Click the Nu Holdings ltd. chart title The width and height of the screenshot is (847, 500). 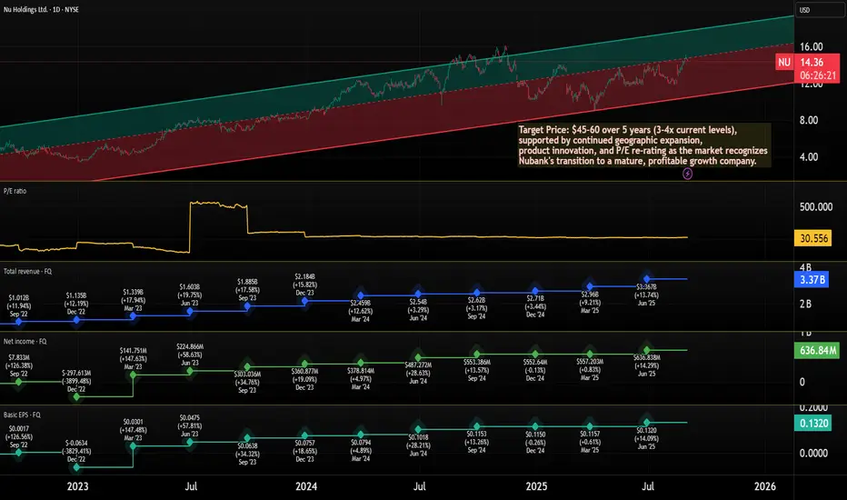click(x=41, y=10)
